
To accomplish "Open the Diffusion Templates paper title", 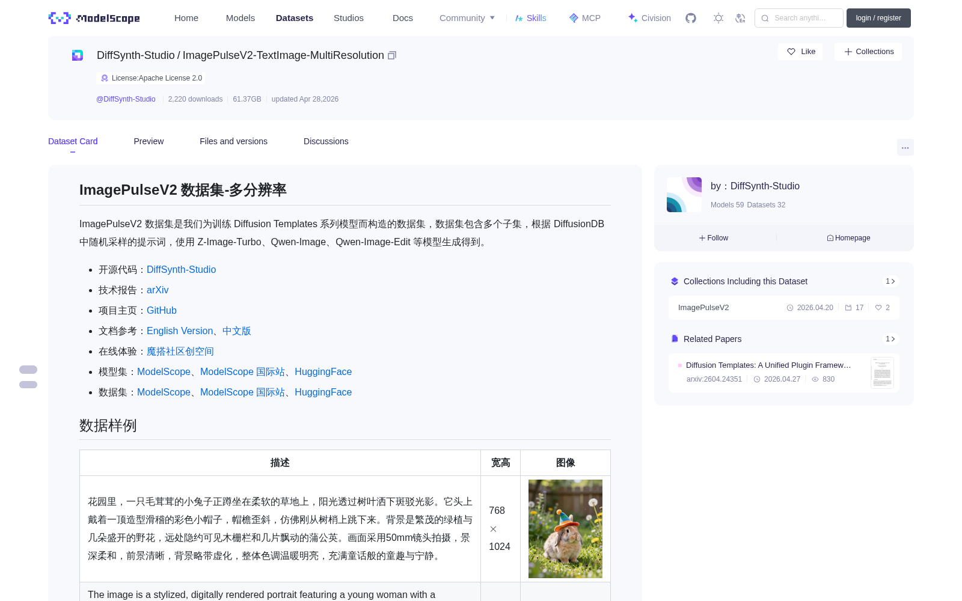I will point(768,365).
